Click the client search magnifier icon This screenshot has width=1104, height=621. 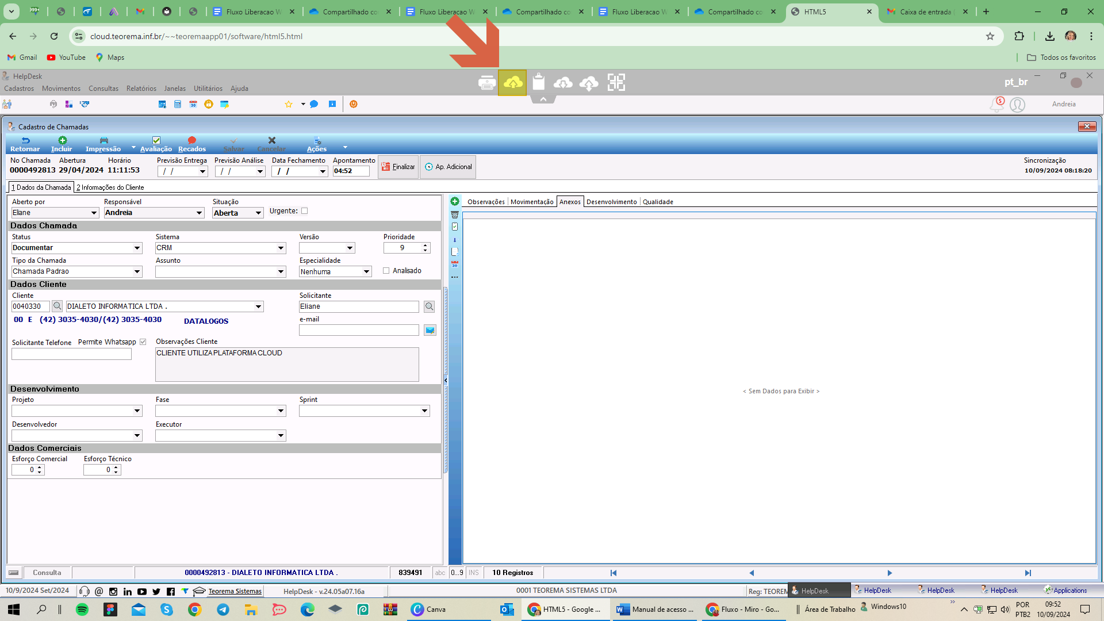coord(57,306)
